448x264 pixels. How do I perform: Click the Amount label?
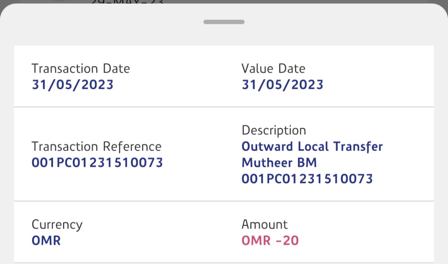pyautogui.click(x=264, y=225)
